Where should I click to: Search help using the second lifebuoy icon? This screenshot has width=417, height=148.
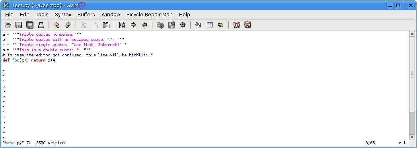click(x=247, y=25)
